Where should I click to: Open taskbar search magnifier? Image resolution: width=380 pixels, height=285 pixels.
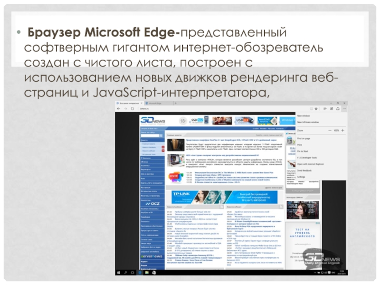[x=125, y=273]
